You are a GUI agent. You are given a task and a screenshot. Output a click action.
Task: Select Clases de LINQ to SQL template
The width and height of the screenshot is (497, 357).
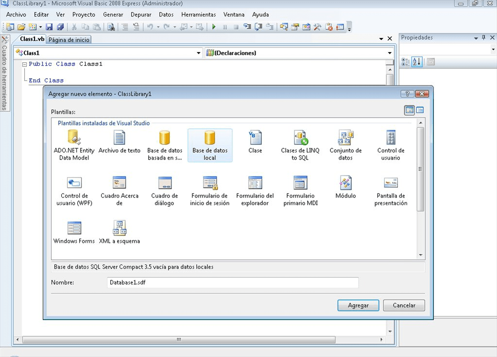(x=300, y=145)
